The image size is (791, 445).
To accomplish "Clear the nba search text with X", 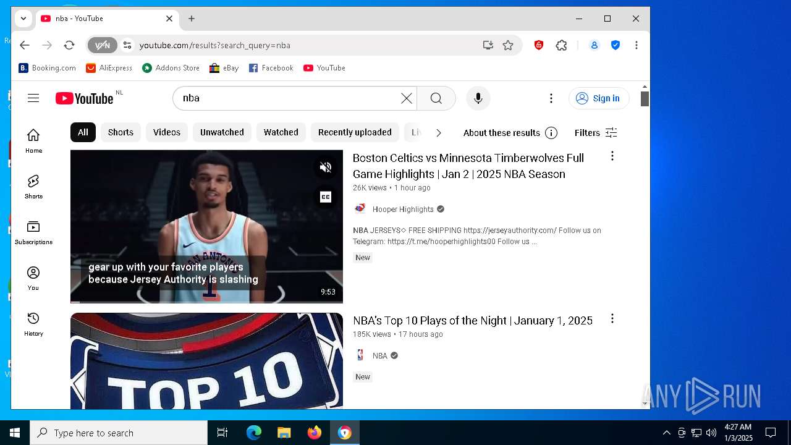I will 407,98.
